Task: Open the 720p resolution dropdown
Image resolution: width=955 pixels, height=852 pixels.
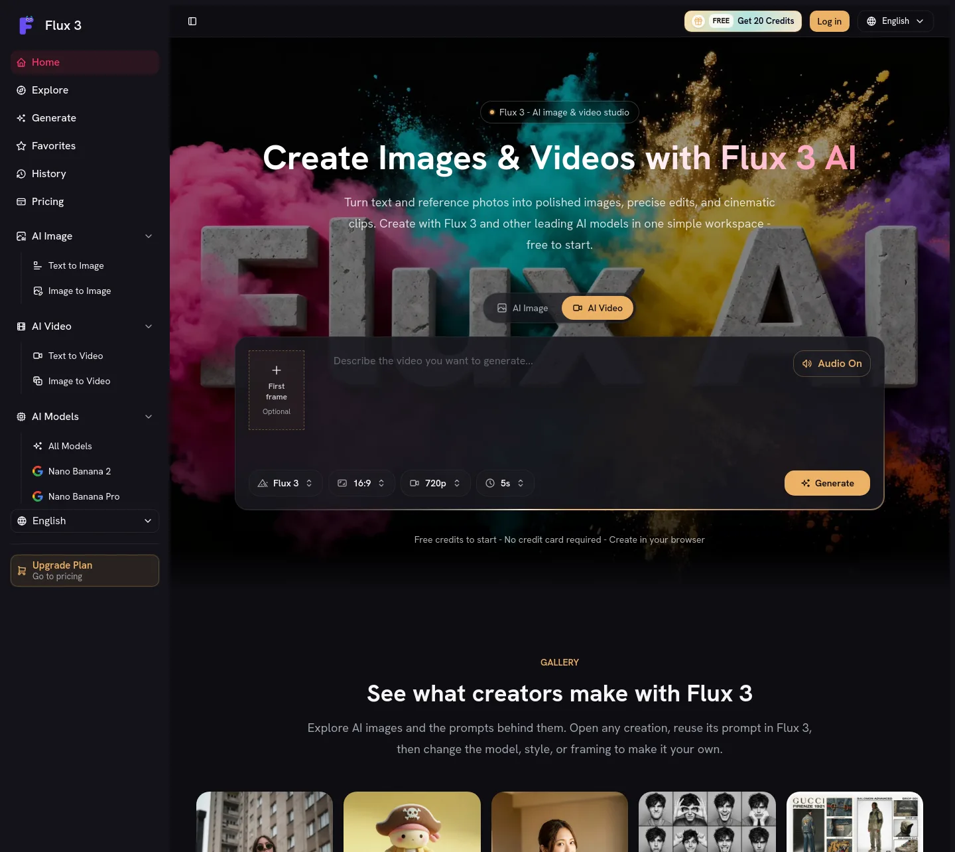Action: pos(435,483)
